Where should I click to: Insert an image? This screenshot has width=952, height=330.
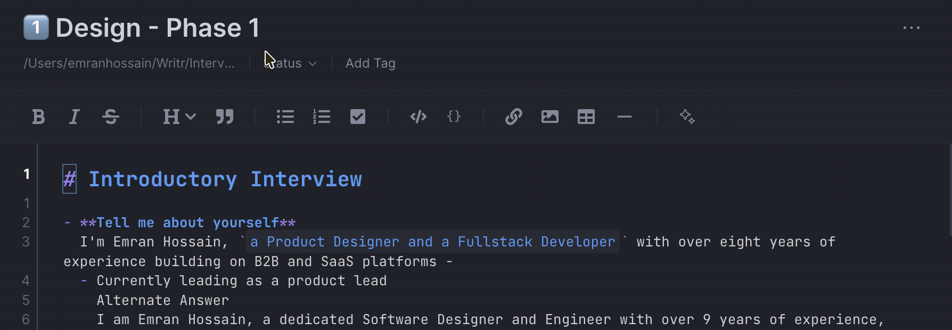tap(550, 117)
